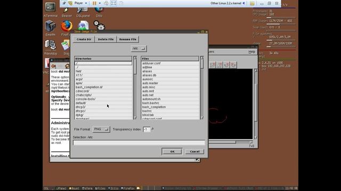
Task: Click the fourth toolbar icon in the paint window
Action: [x=233, y=65]
